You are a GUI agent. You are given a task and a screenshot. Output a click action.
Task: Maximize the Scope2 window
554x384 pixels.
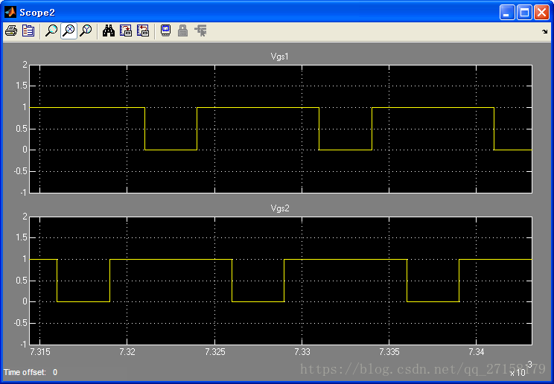pyautogui.click(x=524, y=13)
